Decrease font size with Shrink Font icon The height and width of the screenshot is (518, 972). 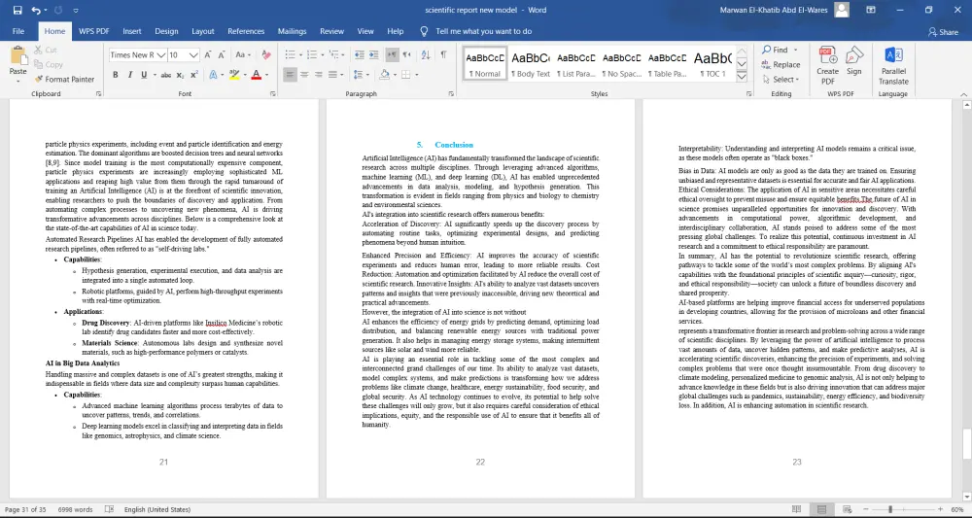[222, 55]
